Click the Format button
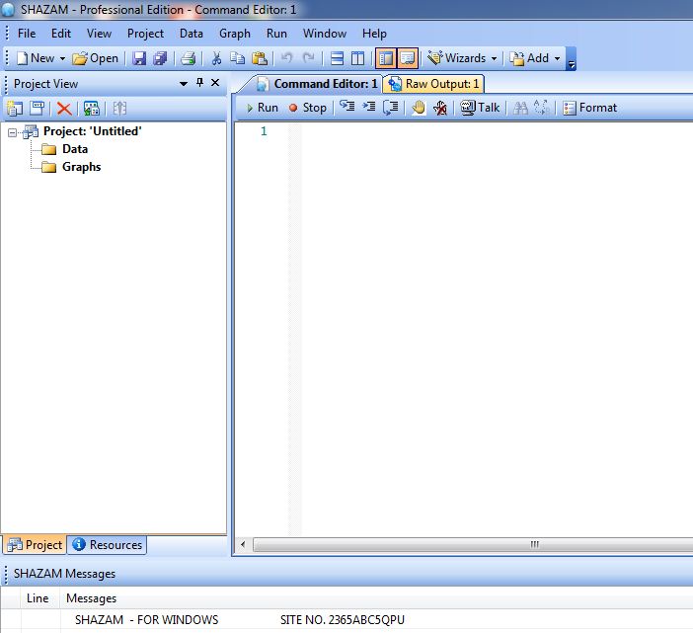This screenshot has width=693, height=633. click(x=589, y=108)
